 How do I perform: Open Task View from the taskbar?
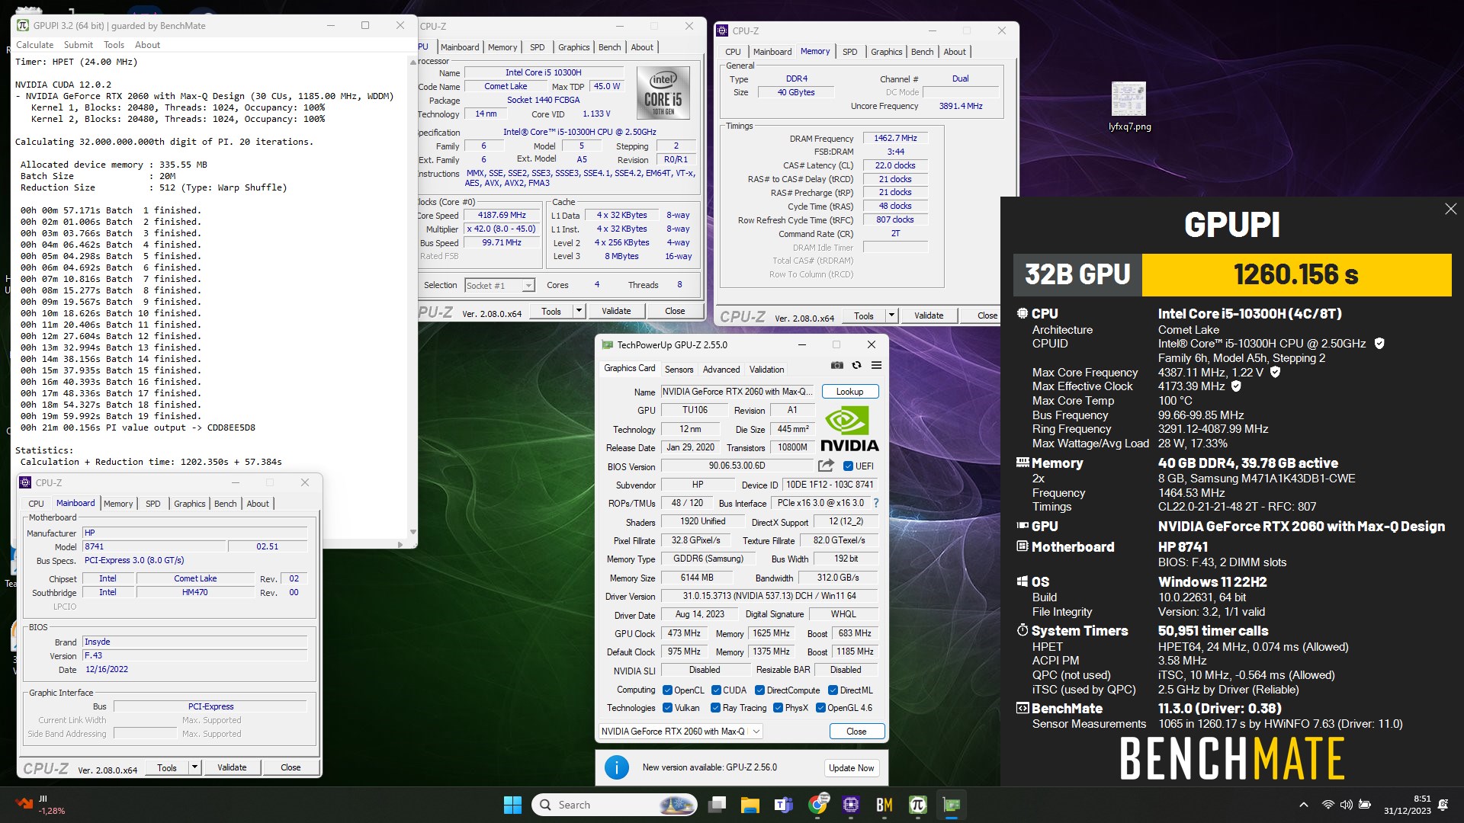tap(717, 805)
